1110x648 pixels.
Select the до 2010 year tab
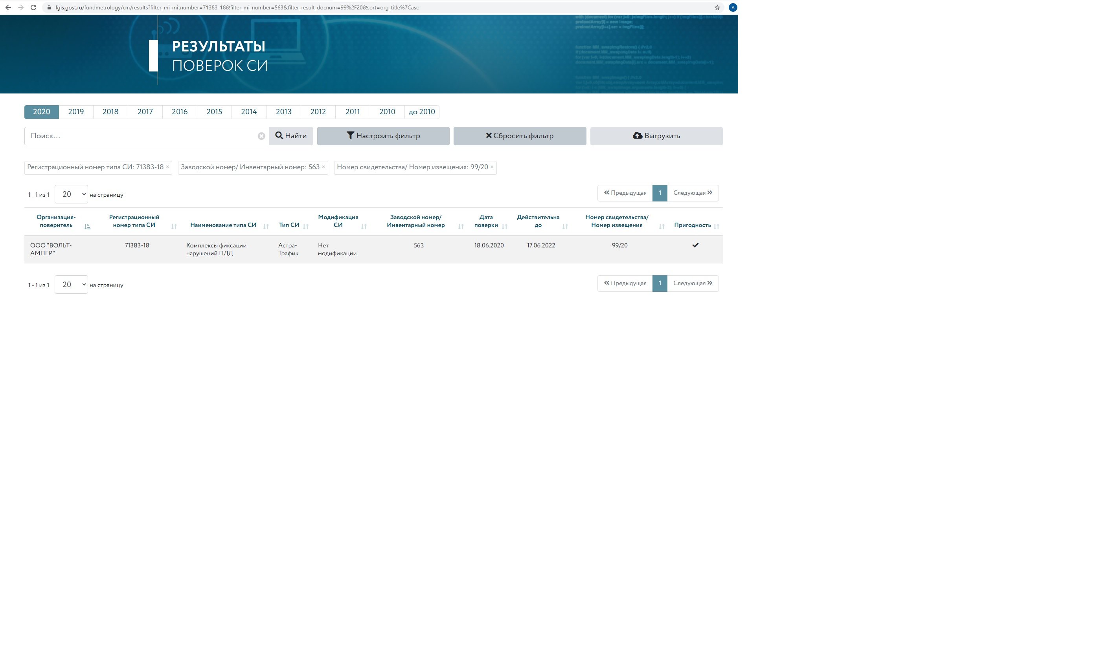coord(421,112)
